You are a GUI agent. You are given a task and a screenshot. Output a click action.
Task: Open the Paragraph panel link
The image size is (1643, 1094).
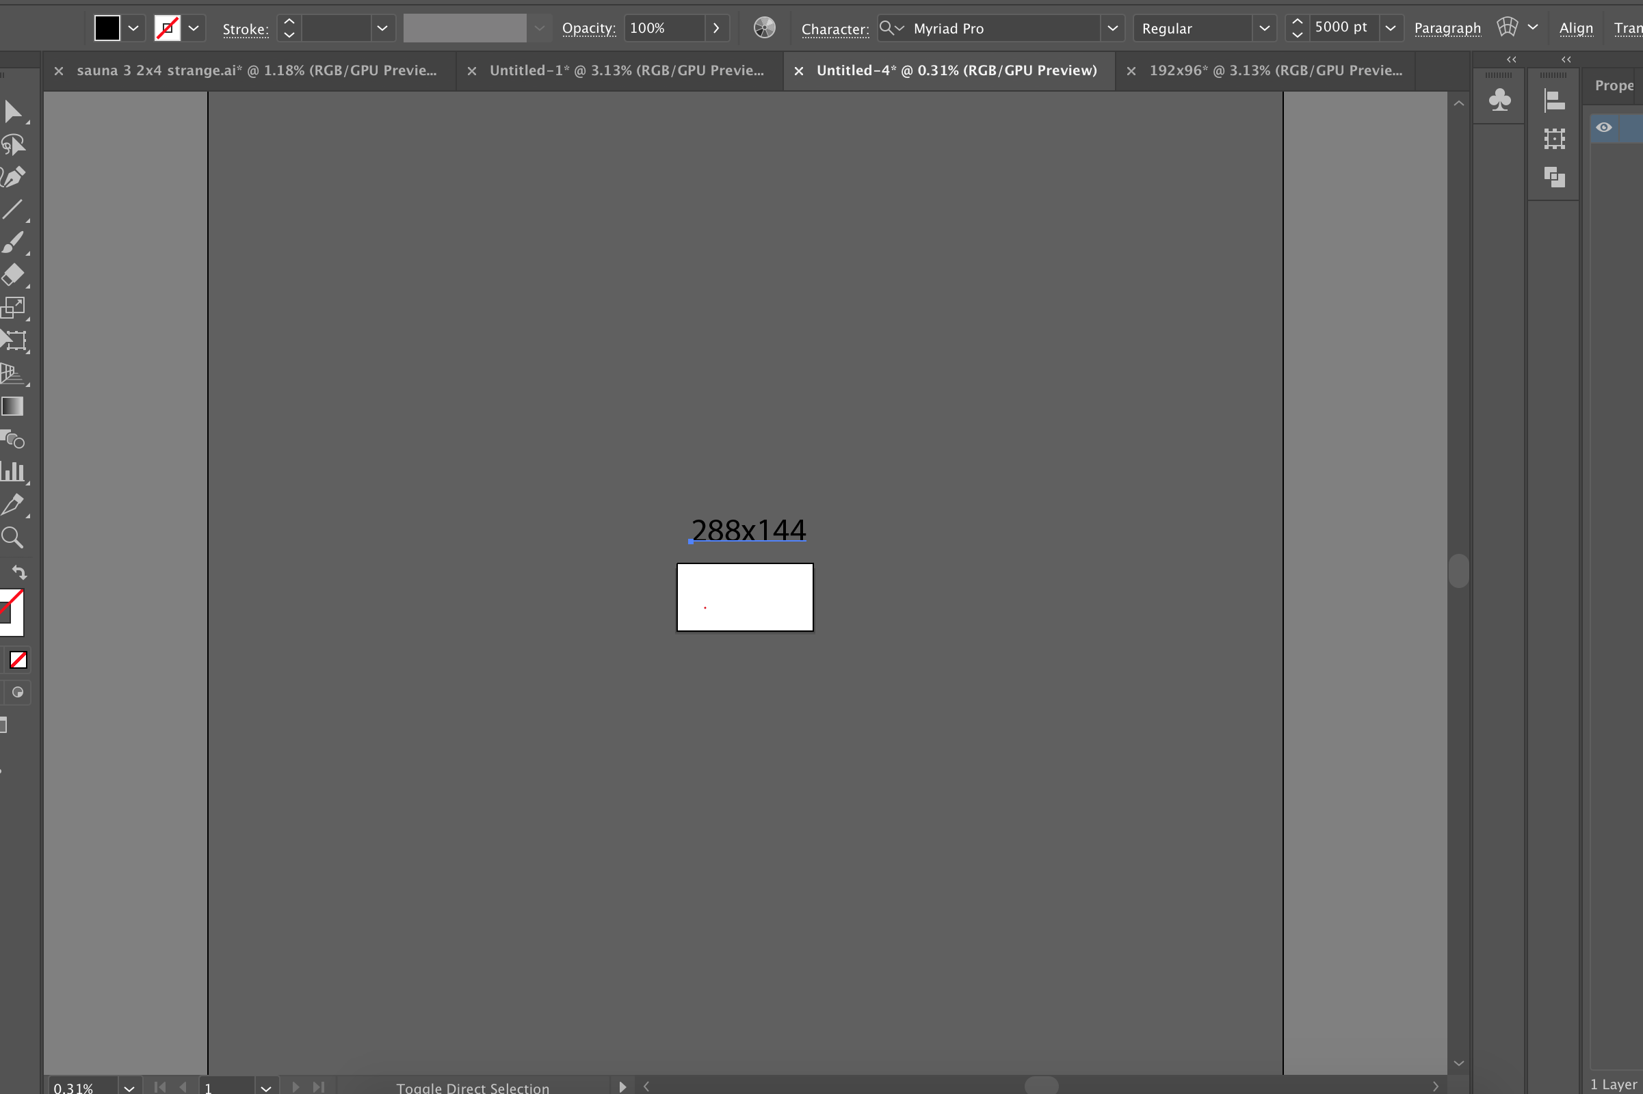1447,29
